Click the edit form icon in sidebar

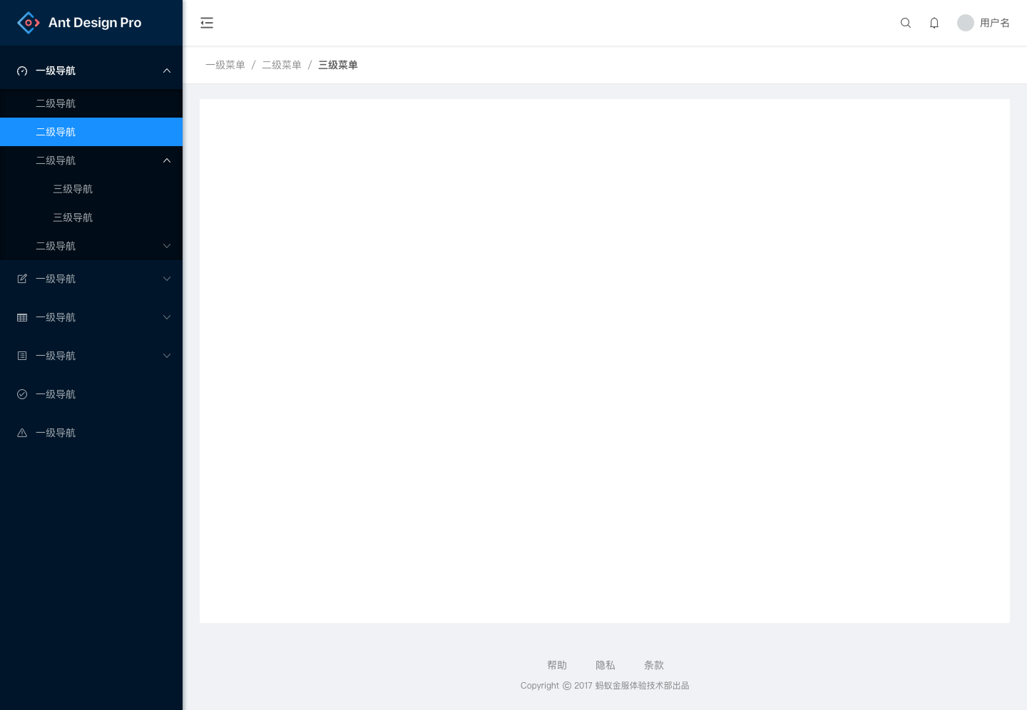(x=22, y=279)
